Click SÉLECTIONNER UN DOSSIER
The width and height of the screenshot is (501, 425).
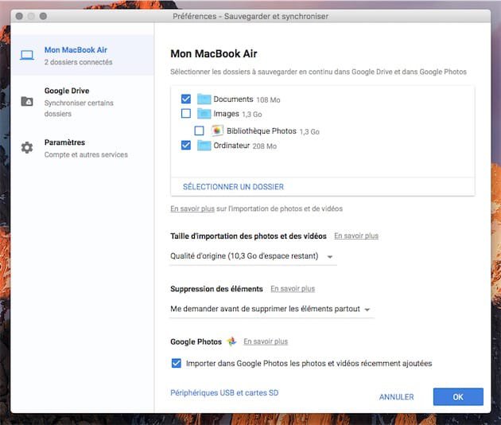click(233, 187)
